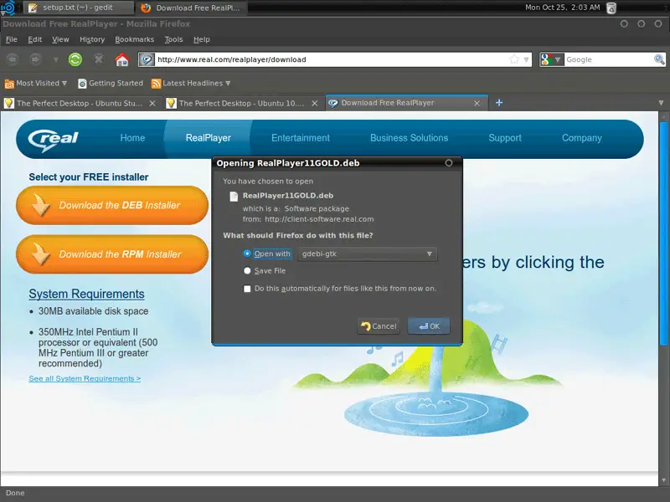Select the 'Save File' radio option
The image size is (670, 502).
click(247, 270)
